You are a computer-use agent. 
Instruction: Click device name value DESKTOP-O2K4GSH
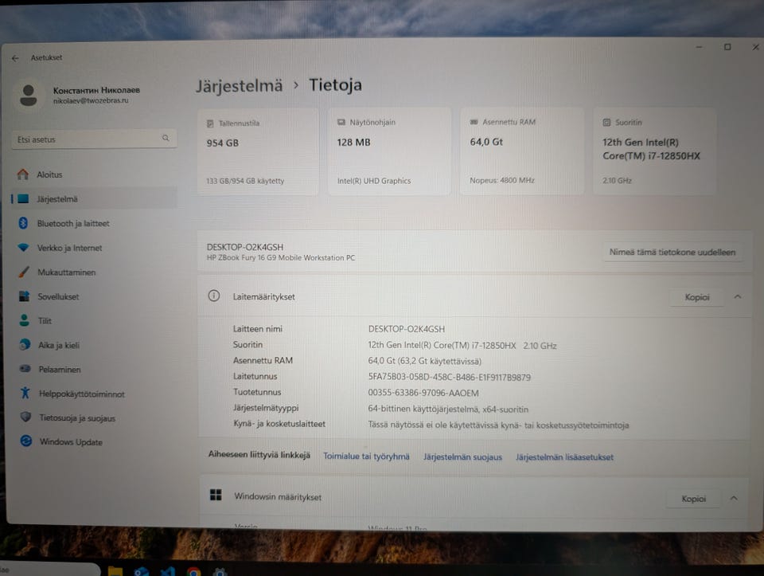tap(407, 329)
